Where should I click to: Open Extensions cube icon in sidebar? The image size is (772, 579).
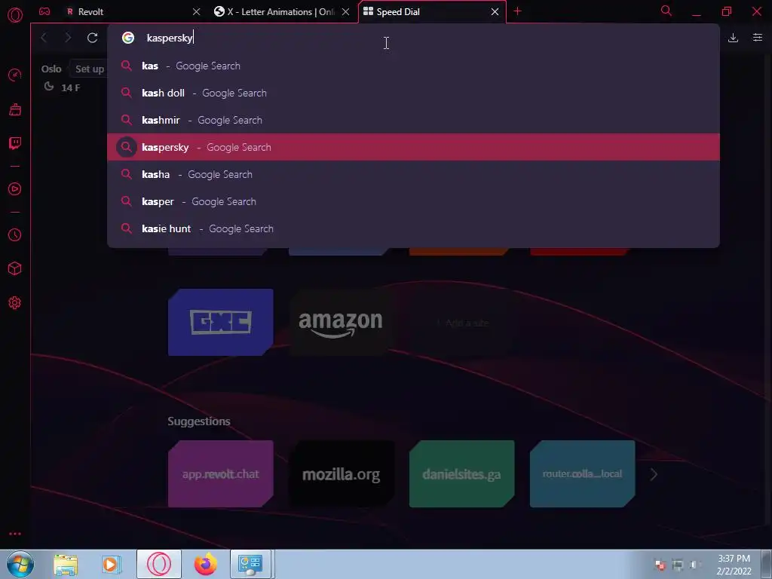[x=15, y=268]
